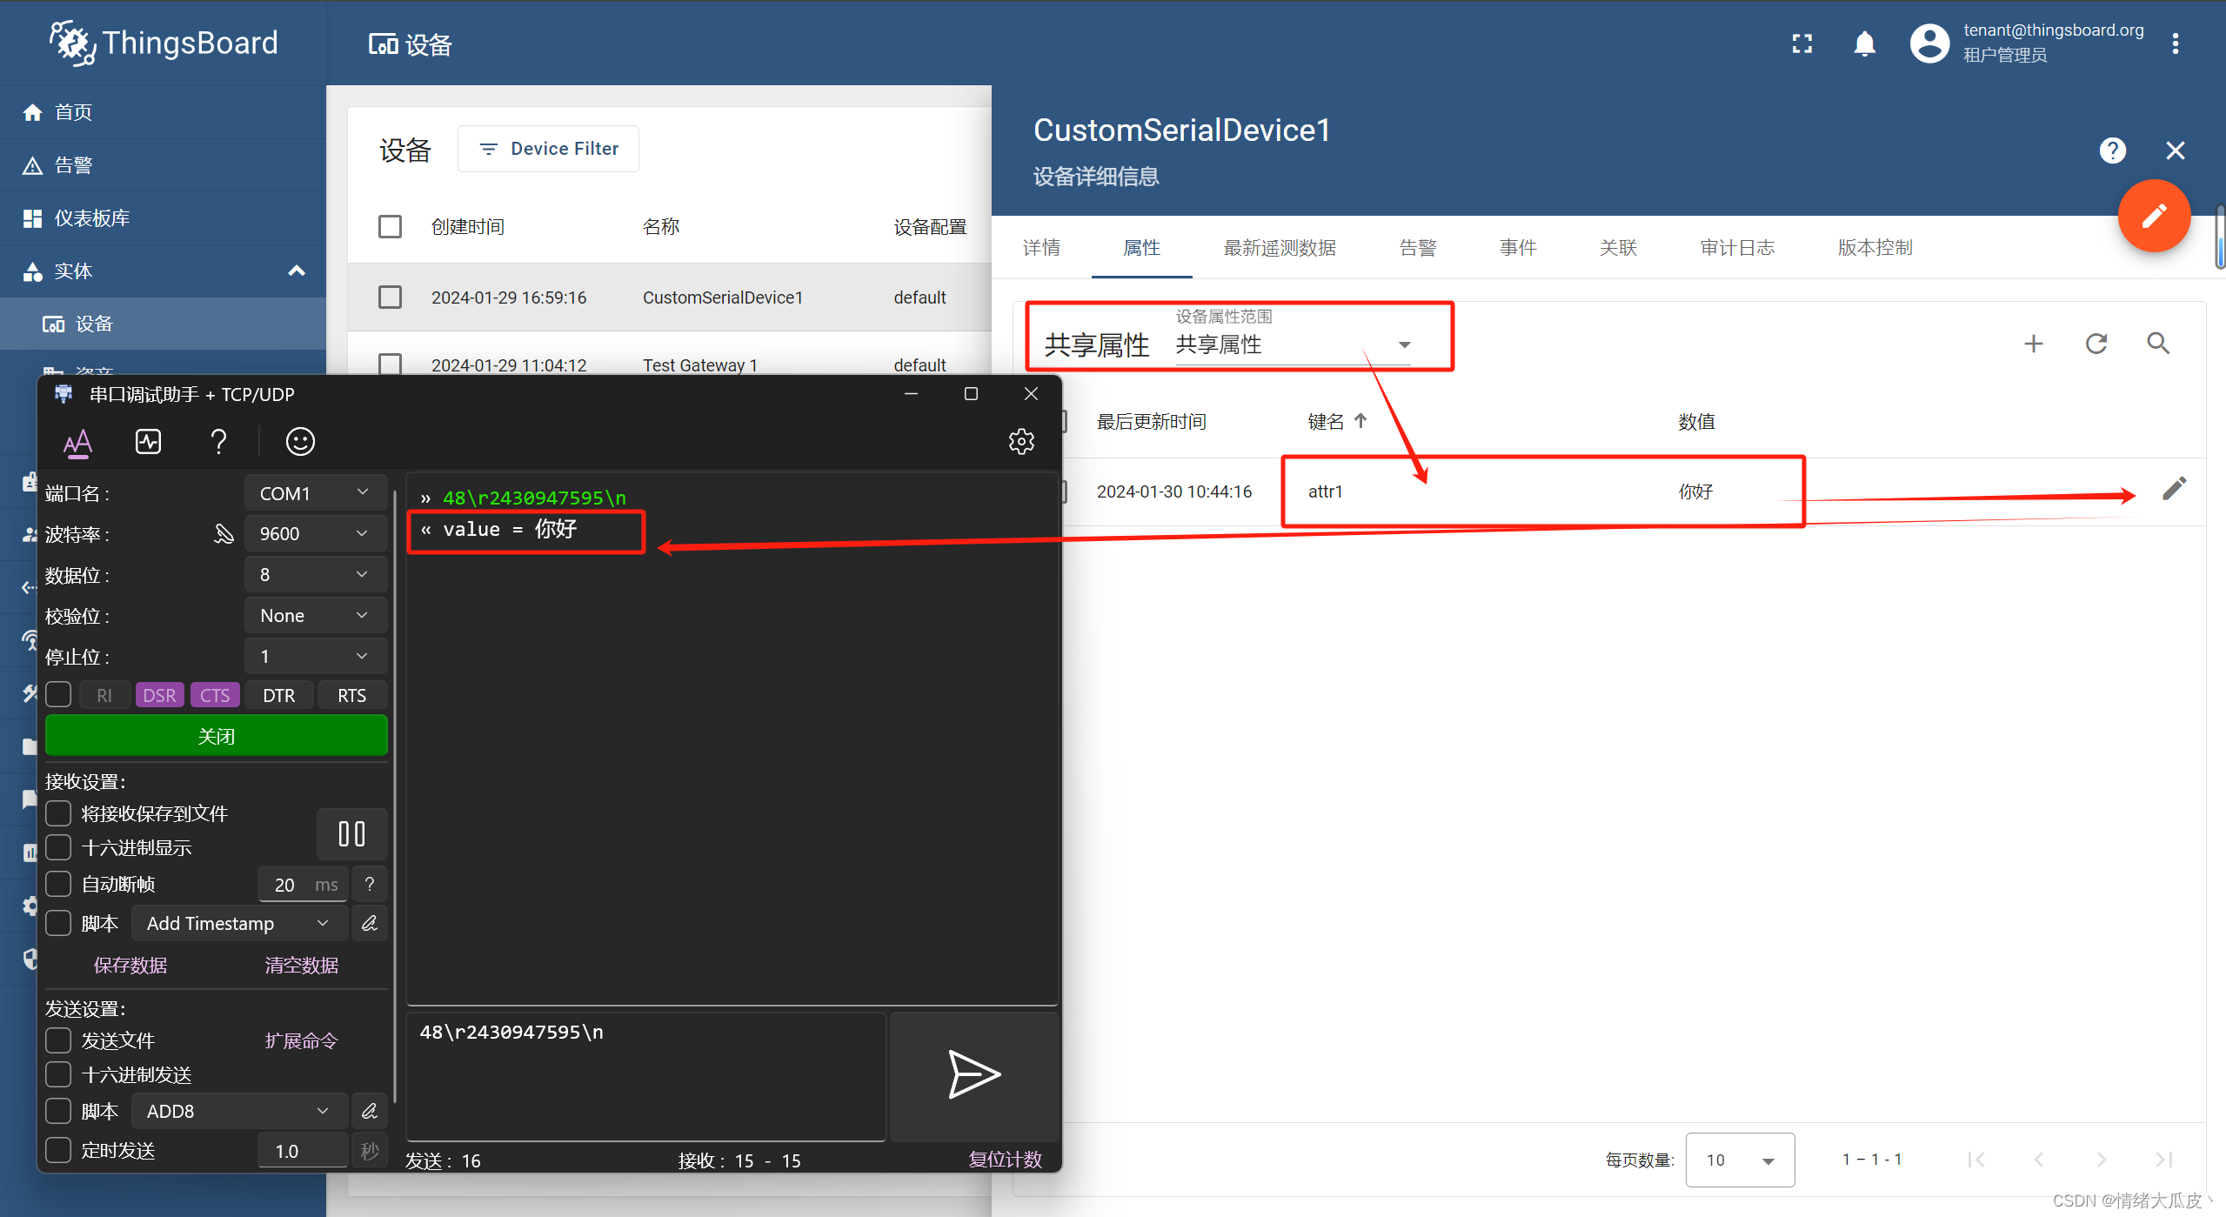
Task: Click the add attribute plus icon
Action: click(x=2034, y=344)
